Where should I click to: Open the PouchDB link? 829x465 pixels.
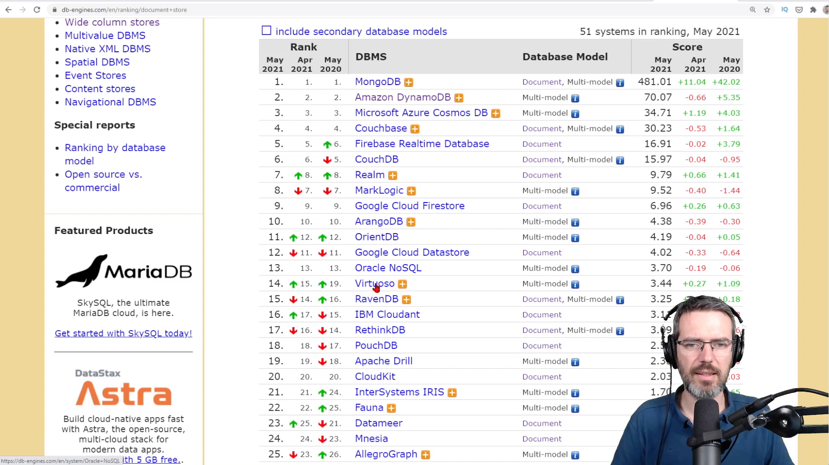coord(376,346)
